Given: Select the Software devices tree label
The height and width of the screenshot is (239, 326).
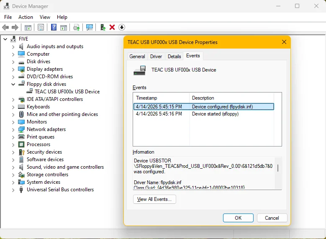Looking at the screenshot, I should (45, 159).
